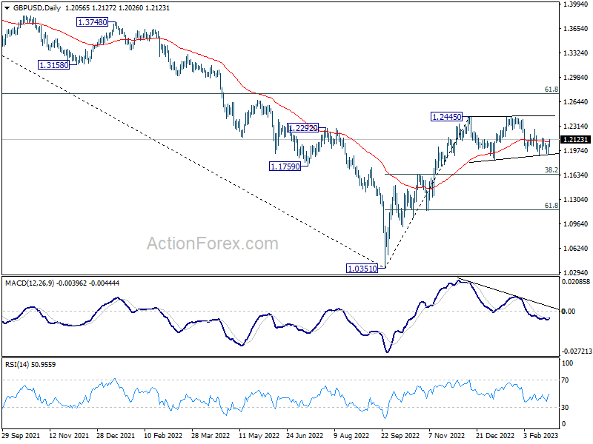Click the ActionForex.com watermark
This screenshot has height=444, width=593.
212,243
